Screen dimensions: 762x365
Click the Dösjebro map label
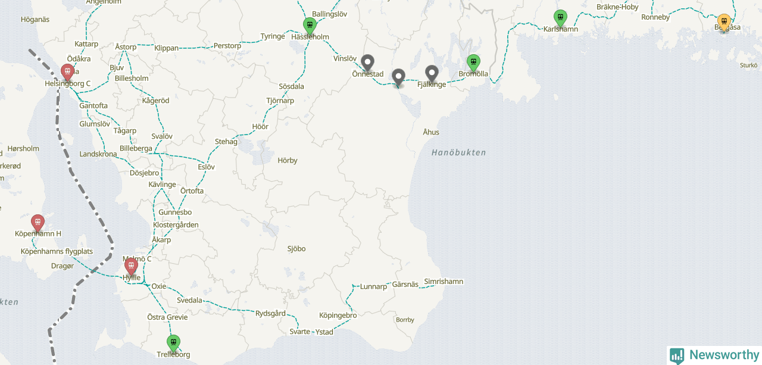click(x=144, y=173)
